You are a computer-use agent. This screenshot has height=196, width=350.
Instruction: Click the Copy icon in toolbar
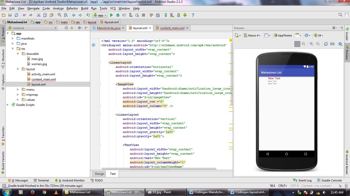pos(45,15)
